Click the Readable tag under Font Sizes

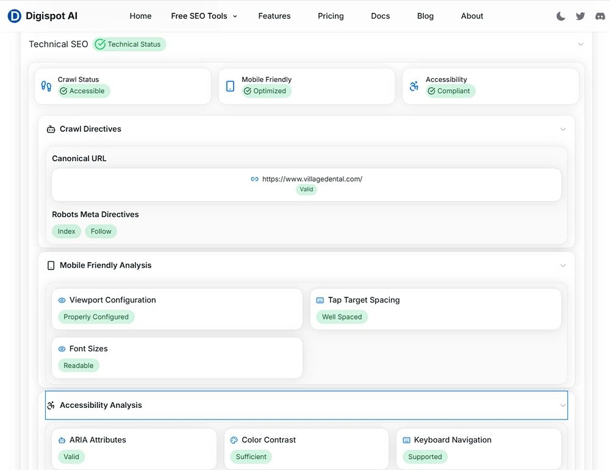(x=79, y=365)
